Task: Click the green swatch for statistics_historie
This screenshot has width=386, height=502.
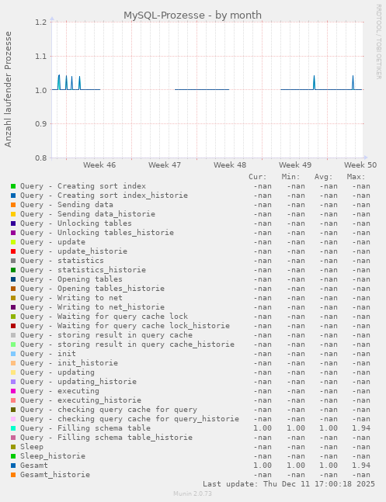Action: (13, 270)
